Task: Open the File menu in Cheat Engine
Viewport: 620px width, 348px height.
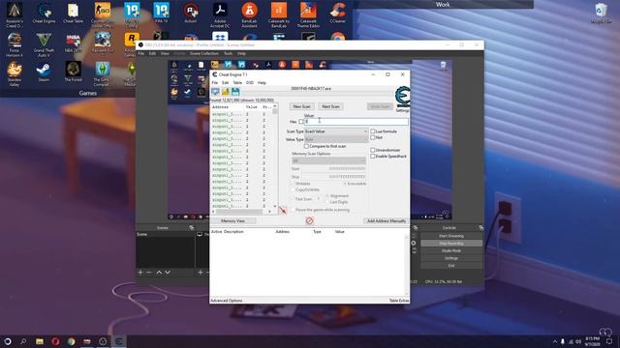Action: click(215, 83)
